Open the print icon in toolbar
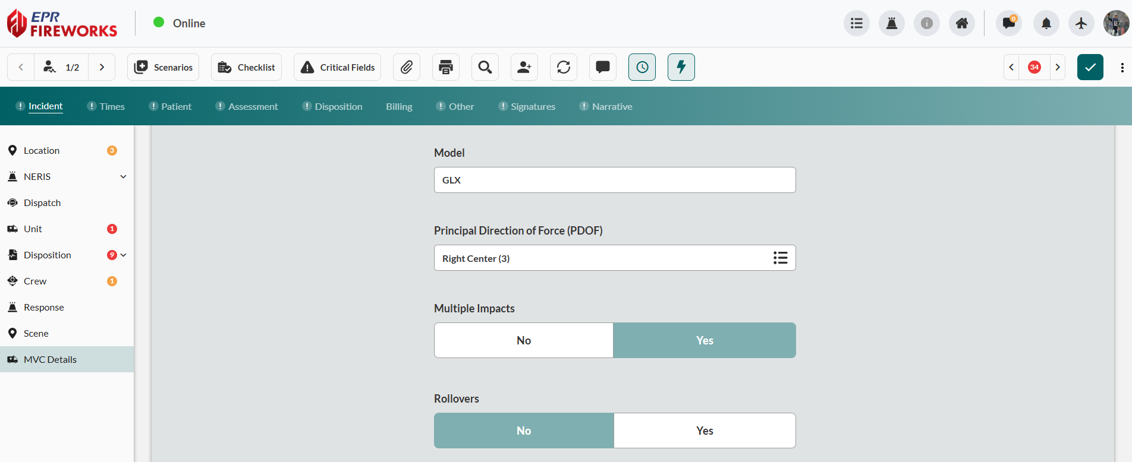This screenshot has width=1132, height=462. [x=445, y=67]
